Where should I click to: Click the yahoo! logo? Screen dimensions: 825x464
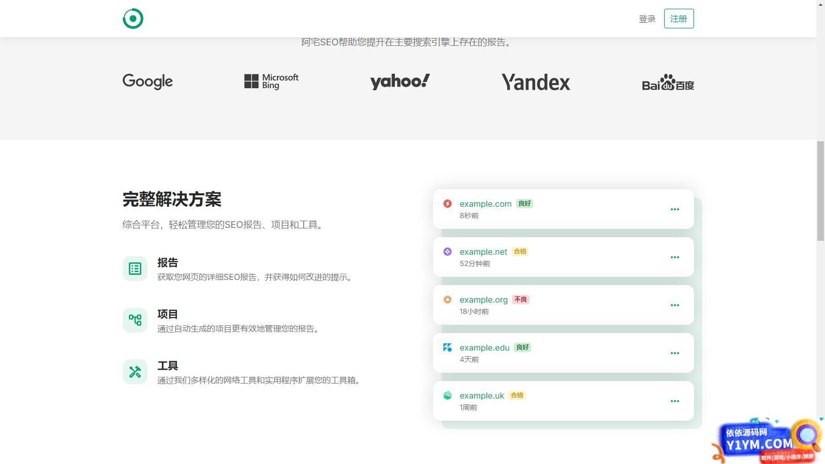click(x=400, y=81)
